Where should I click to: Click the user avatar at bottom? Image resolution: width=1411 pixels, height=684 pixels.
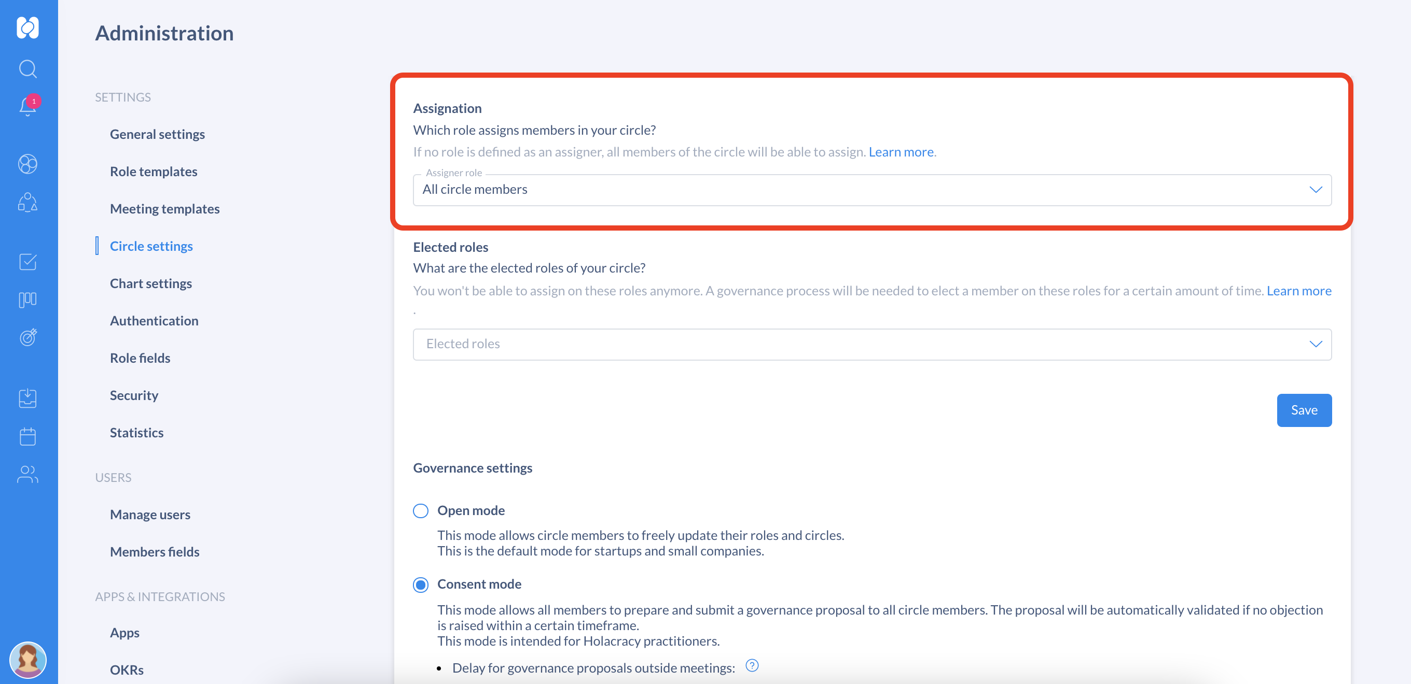[x=28, y=660]
